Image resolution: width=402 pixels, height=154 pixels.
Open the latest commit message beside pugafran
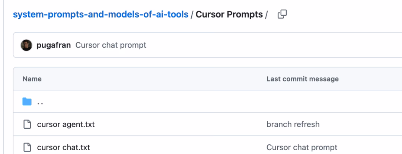tap(111, 45)
